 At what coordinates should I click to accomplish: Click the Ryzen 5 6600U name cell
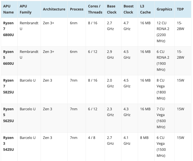click(8, 58)
